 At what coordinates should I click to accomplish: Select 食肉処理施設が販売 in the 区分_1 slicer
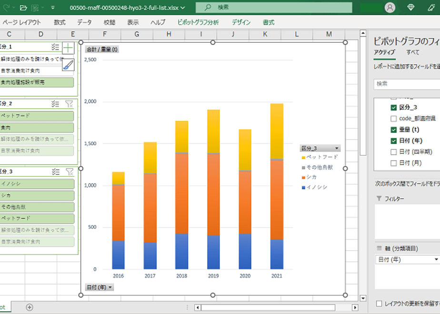(x=37, y=82)
